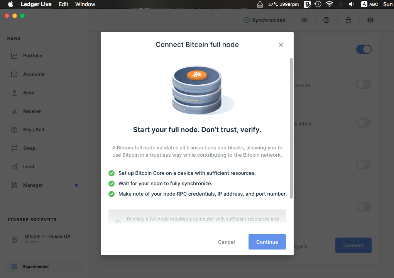Screen dimensions: 394x278
Task: Cancel the full node dialog
Action: pos(227,242)
